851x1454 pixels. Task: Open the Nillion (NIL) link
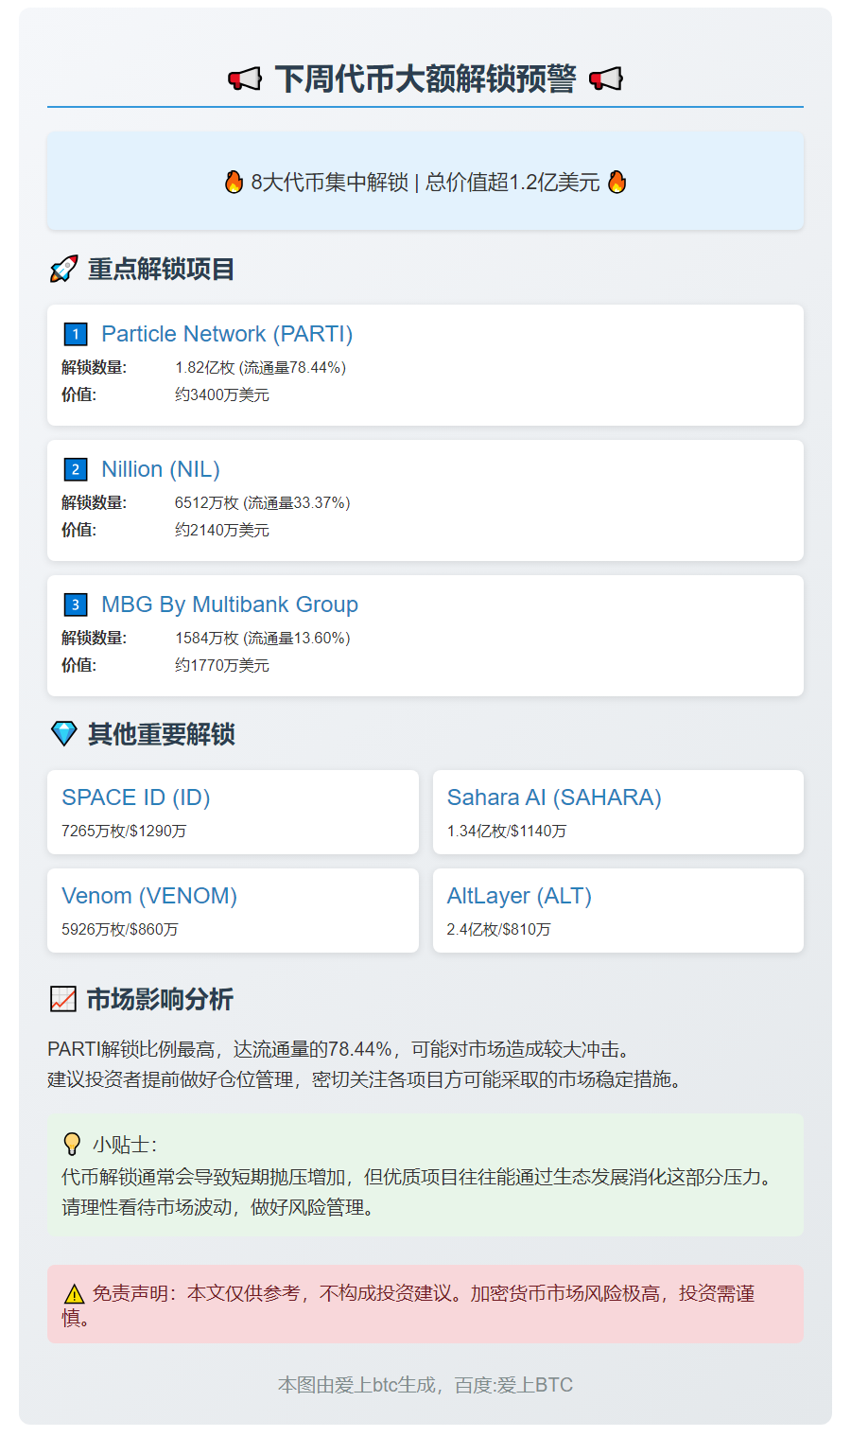161,469
